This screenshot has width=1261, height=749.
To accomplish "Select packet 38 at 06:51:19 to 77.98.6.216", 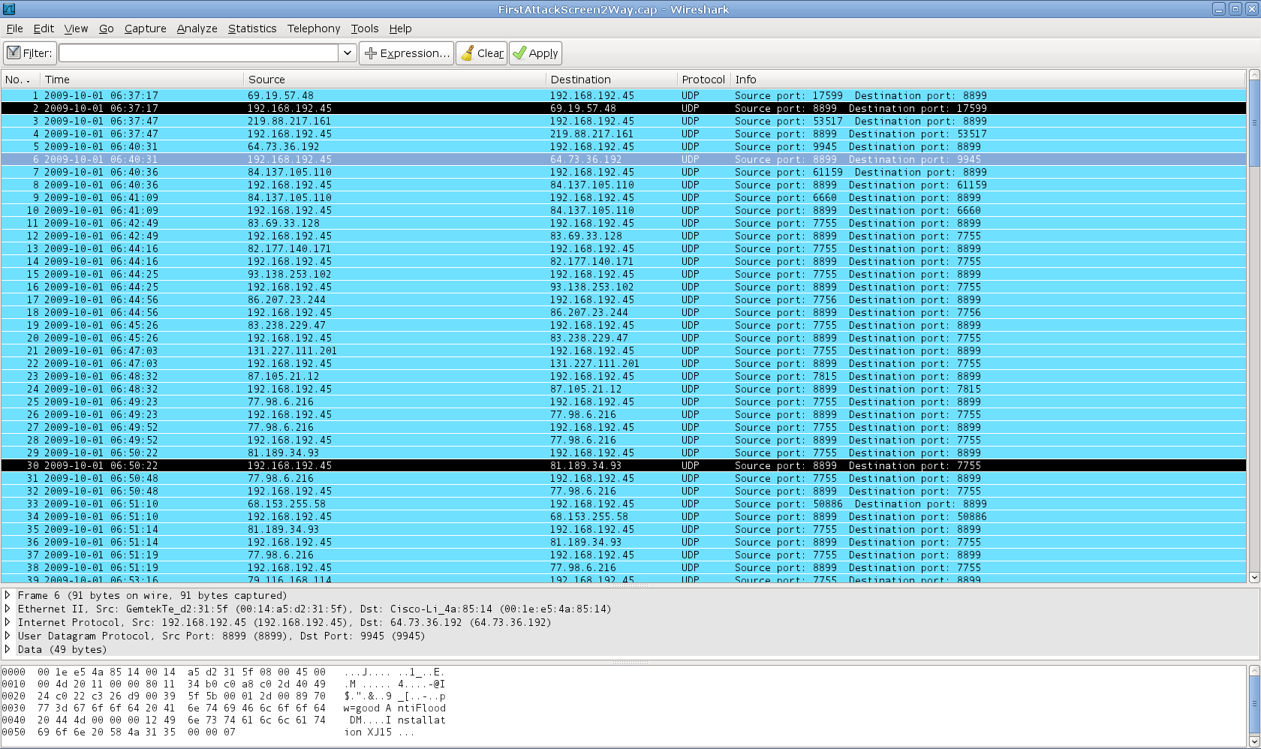I will [623, 567].
